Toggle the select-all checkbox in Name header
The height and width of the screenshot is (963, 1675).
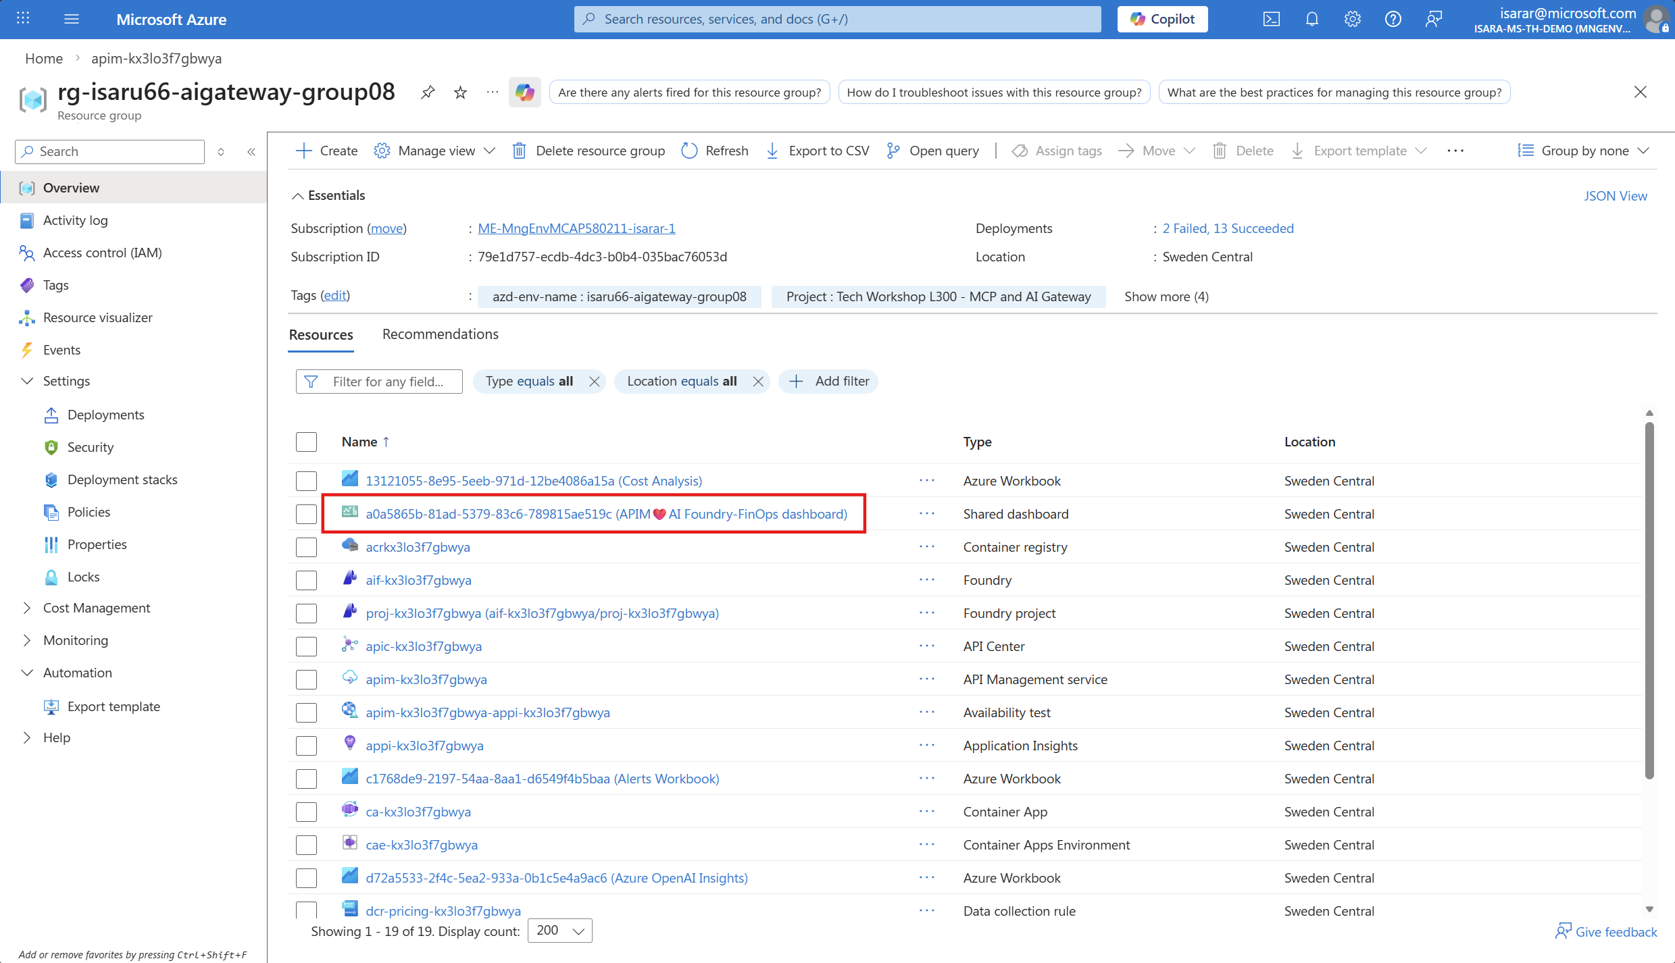pos(306,442)
